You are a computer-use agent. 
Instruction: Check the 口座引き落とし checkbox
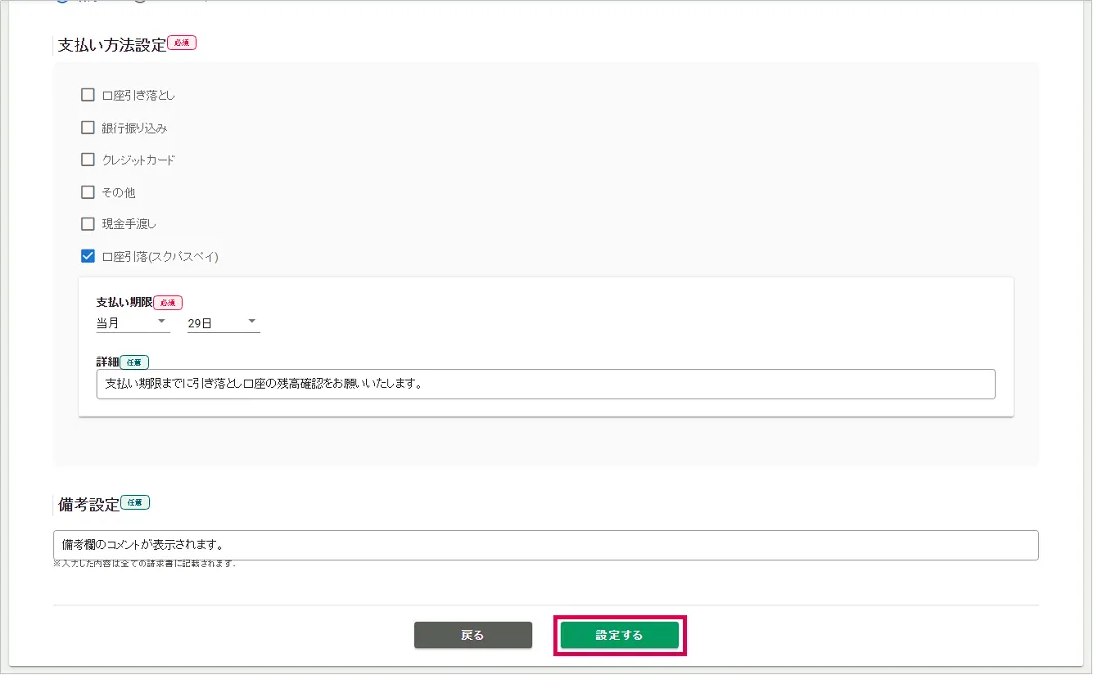click(88, 95)
